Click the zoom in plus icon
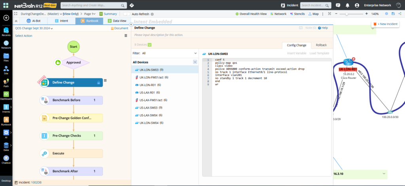 click(366, 13)
